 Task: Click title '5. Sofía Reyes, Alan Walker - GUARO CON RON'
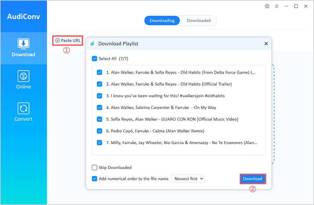tap(172, 119)
